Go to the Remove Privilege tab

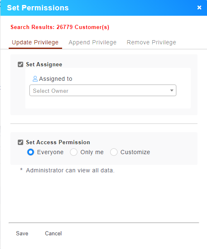(x=152, y=42)
